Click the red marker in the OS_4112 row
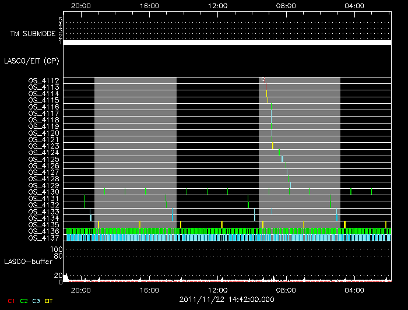Viewport: 408px width, 310px height. coord(265,82)
